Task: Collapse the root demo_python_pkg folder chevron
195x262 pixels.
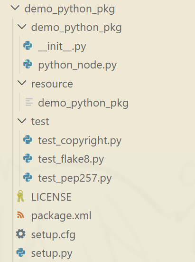Action: (x=15, y=8)
